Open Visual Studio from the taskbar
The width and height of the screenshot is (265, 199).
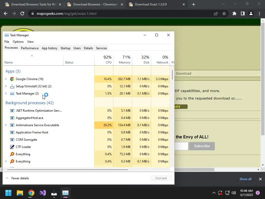pos(43,193)
